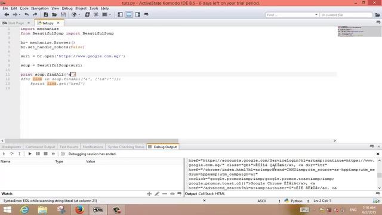Open Firefox from the taskbar

tap(79, 210)
